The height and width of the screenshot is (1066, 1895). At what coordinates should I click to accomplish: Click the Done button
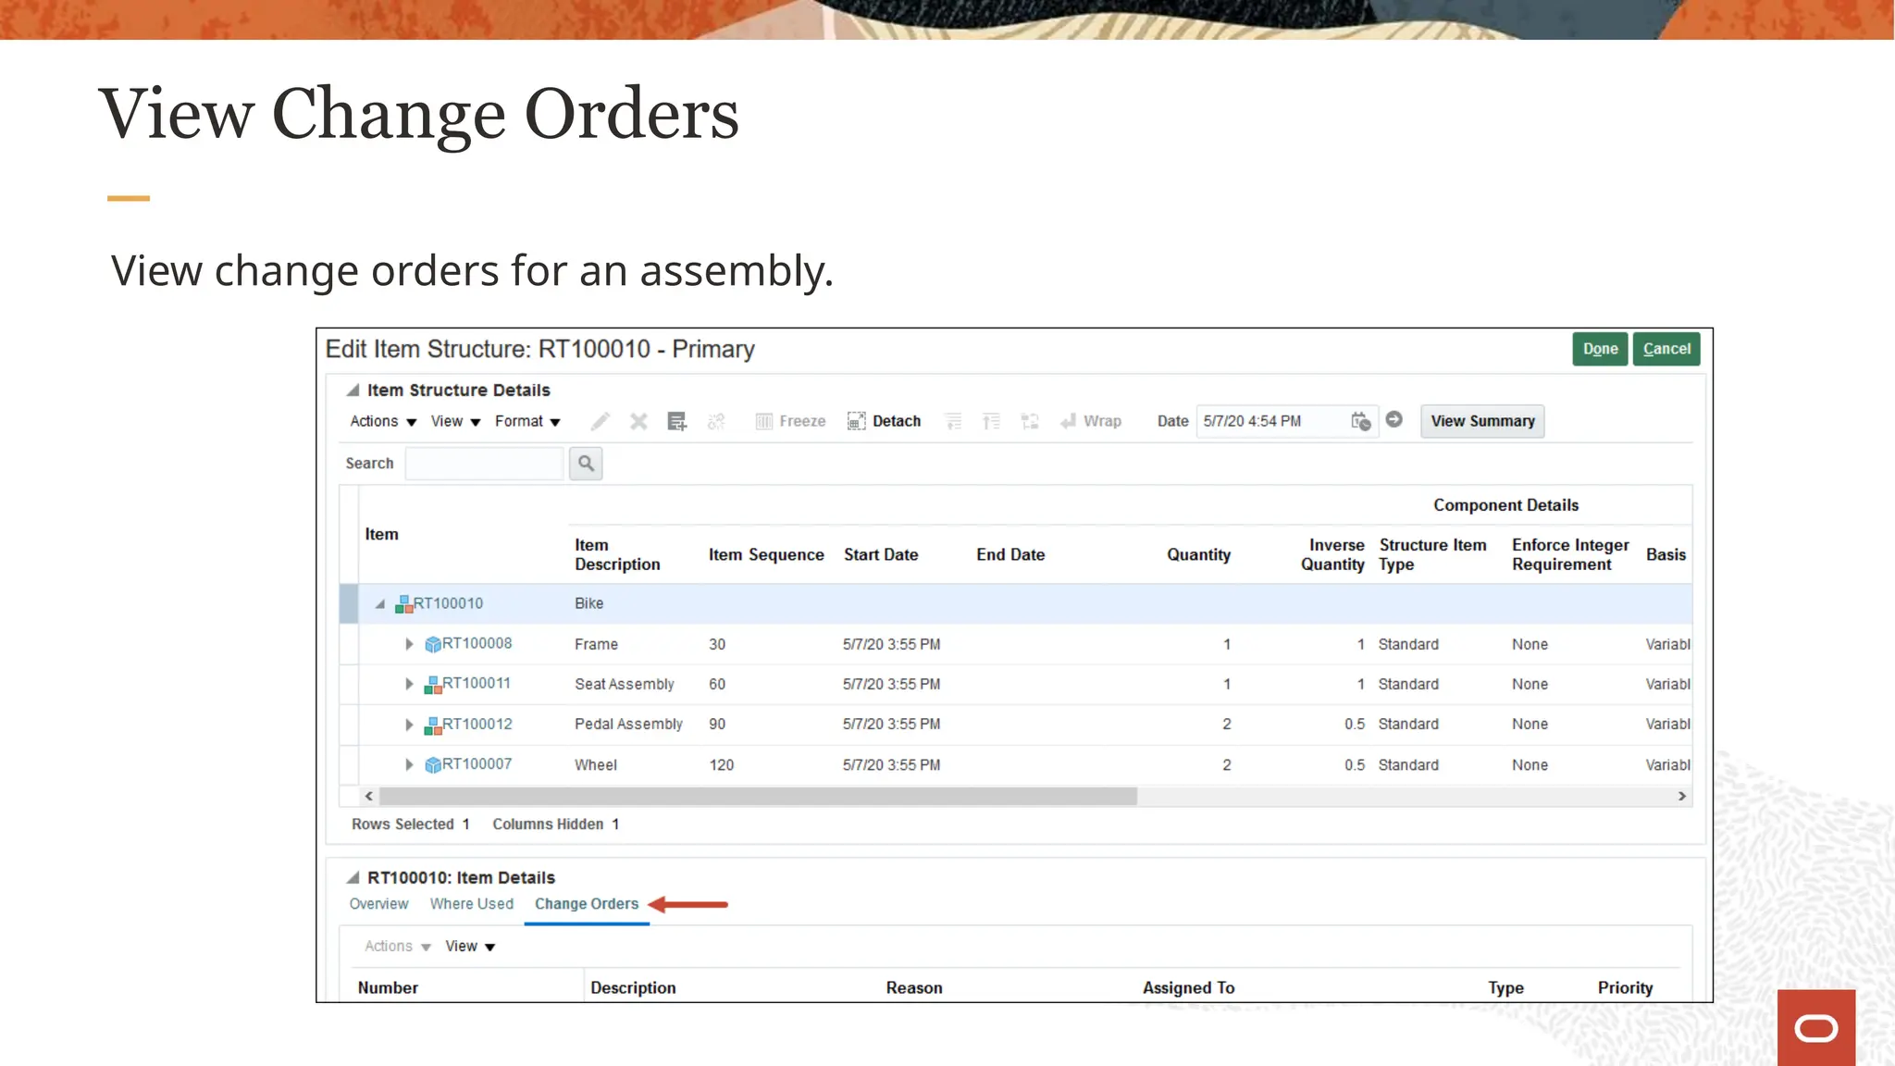click(x=1600, y=349)
